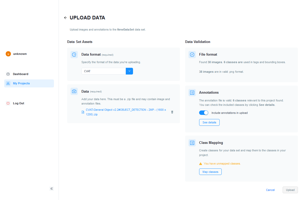Image resolution: width=307 pixels, height=200 pixels.
Task: Click See details button
Action: [x=209, y=122]
